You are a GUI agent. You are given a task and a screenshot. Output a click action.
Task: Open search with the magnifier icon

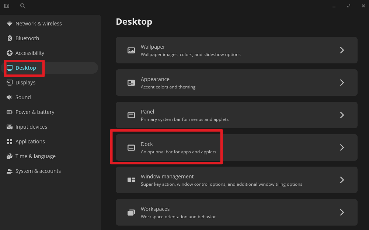point(22,6)
